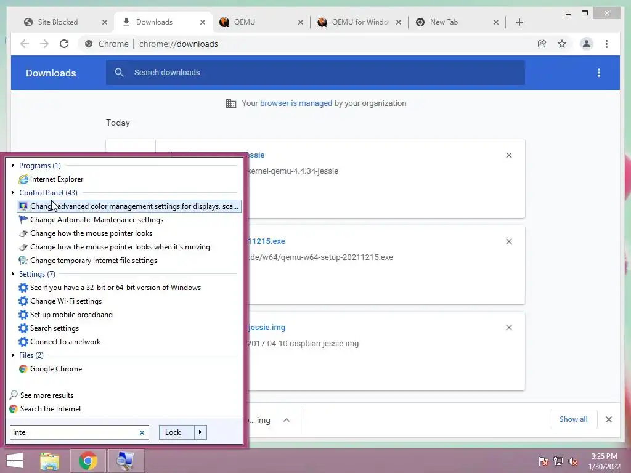Open the jessie.img download file link
Viewport: 631px width, 473px height.
pyautogui.click(x=267, y=328)
